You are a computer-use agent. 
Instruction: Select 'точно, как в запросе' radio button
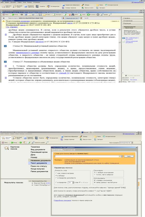click(x=95, y=175)
